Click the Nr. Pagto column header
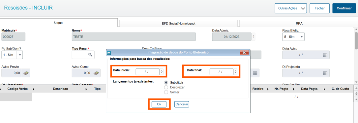 pyautogui.click(x=281, y=89)
